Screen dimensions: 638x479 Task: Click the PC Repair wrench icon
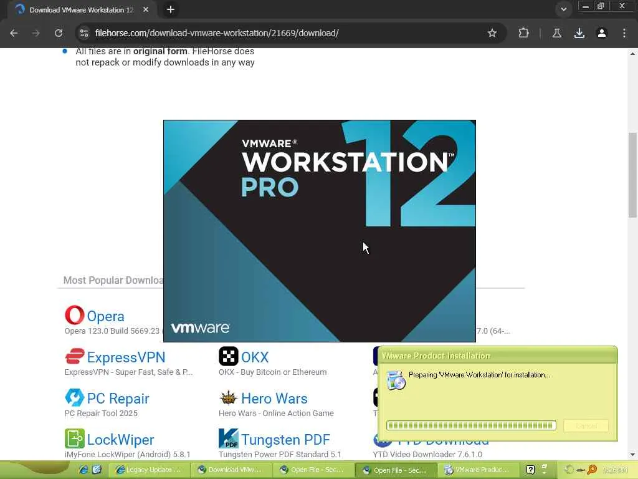coord(75,397)
